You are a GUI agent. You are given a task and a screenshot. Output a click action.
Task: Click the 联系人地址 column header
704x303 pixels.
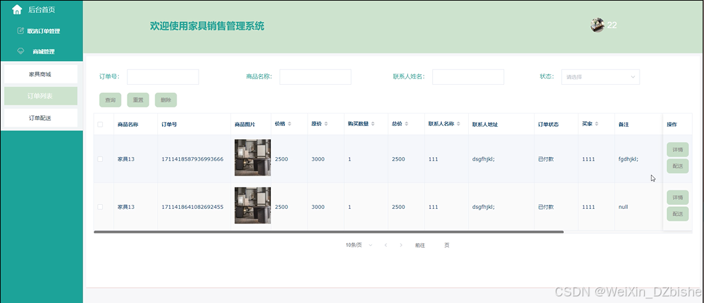click(x=485, y=125)
